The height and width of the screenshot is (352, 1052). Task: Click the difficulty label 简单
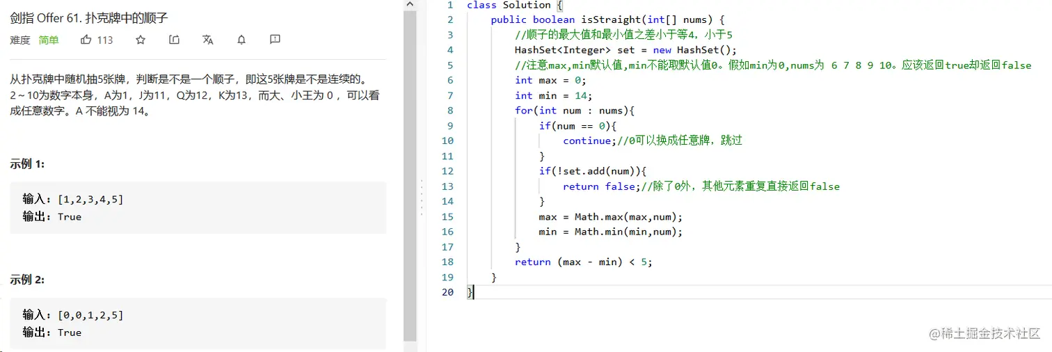49,40
